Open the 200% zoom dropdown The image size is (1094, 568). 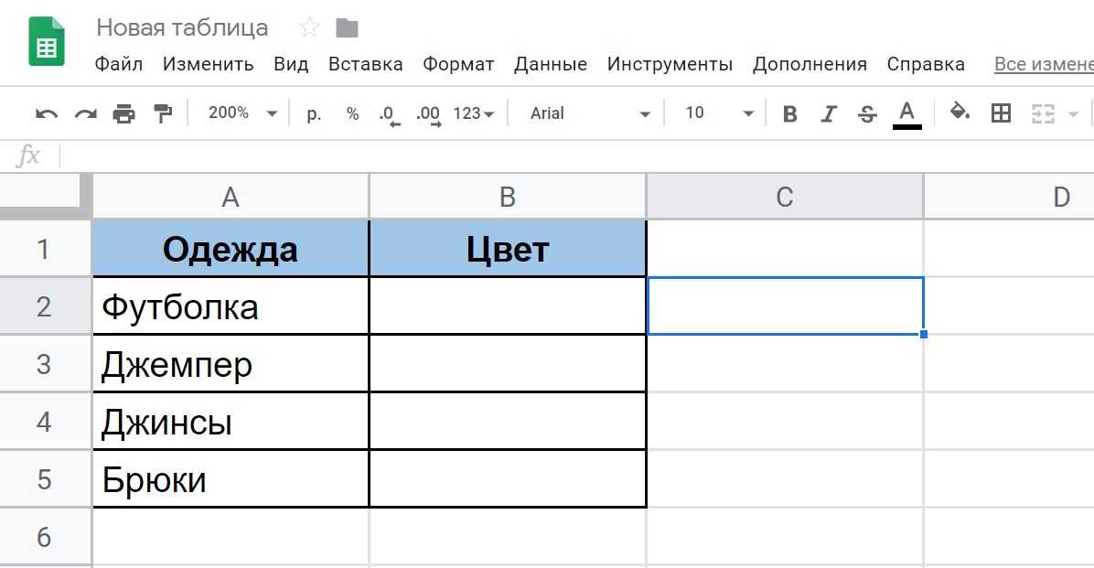click(242, 113)
